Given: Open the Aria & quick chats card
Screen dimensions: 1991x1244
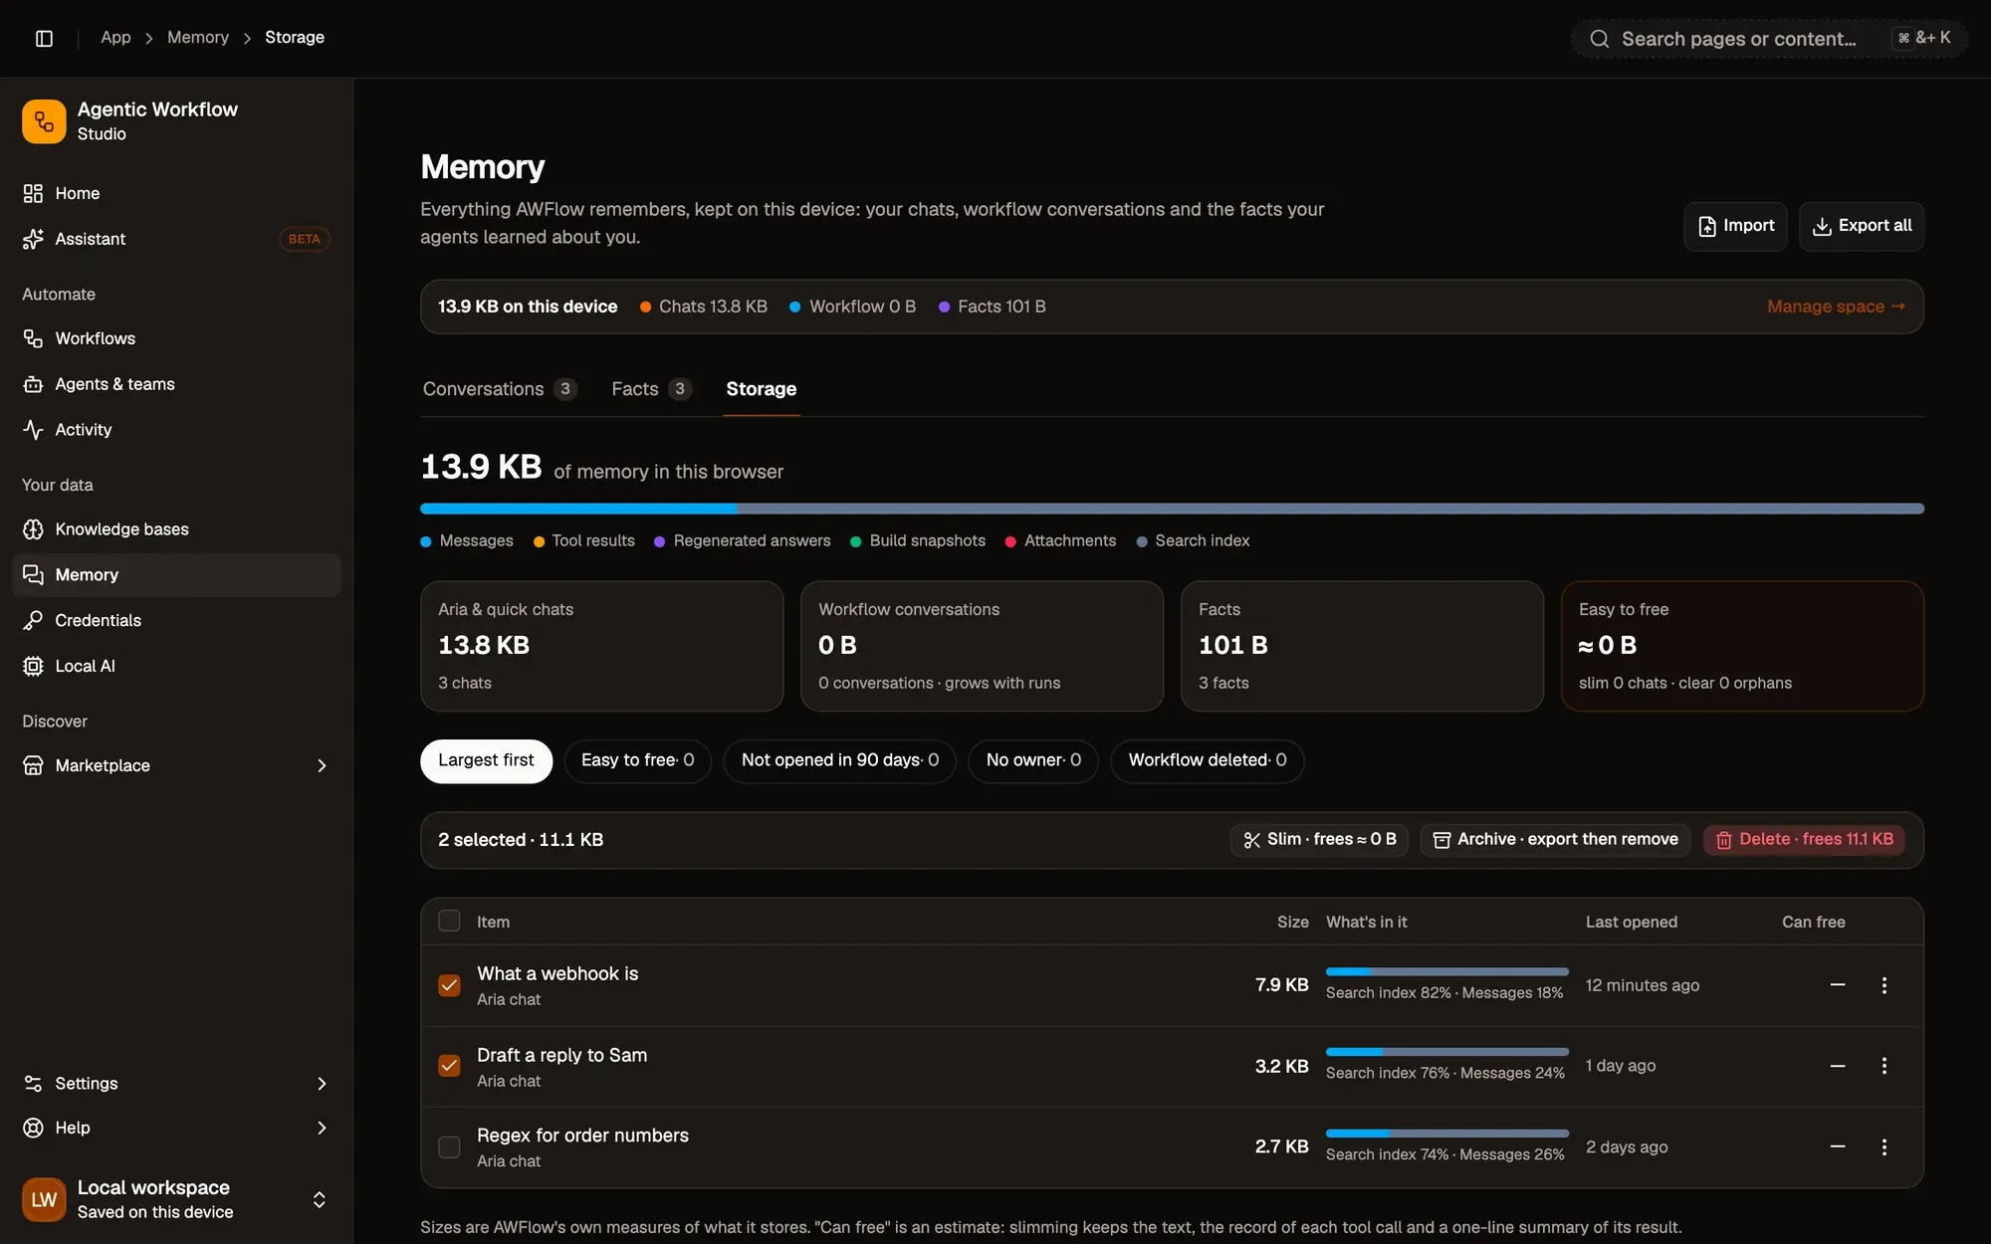Looking at the screenshot, I should coord(601,647).
